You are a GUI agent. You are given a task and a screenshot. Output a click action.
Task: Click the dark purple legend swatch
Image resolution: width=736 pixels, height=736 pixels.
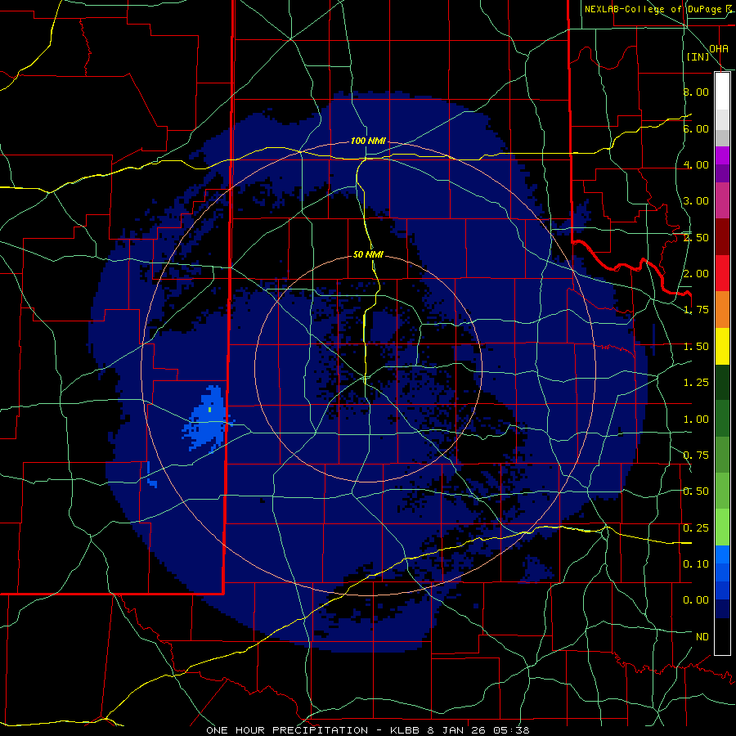[x=722, y=173]
